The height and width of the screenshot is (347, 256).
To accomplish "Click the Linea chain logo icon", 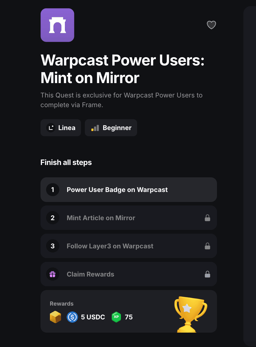I will pos(51,128).
